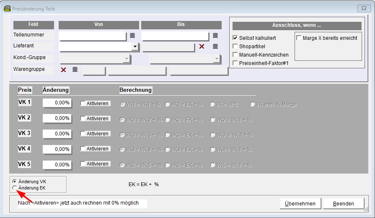
Task: Click the VK 3 Änderung percentage field
Action: click(57, 134)
